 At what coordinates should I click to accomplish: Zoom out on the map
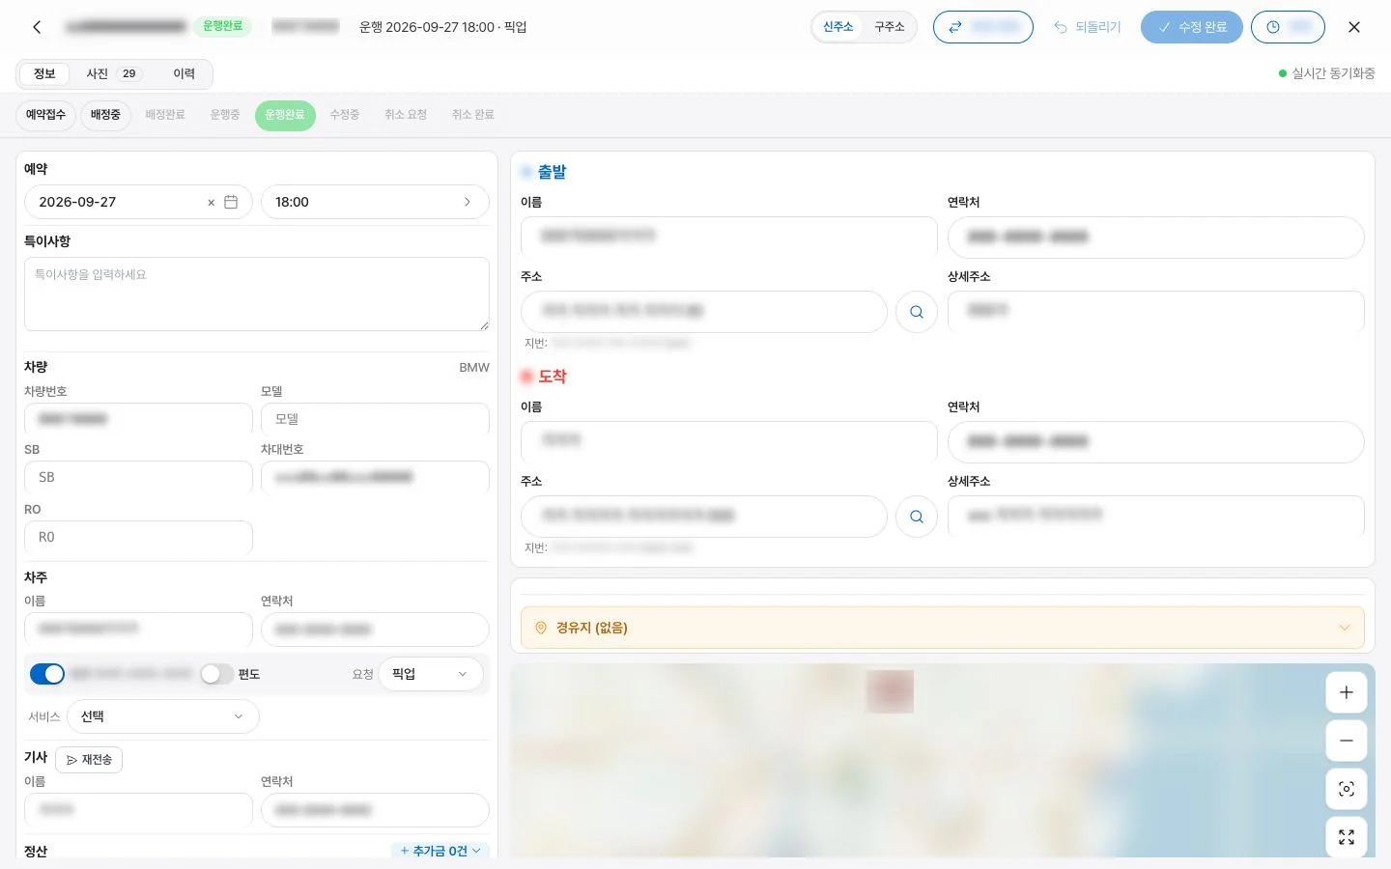click(1347, 741)
